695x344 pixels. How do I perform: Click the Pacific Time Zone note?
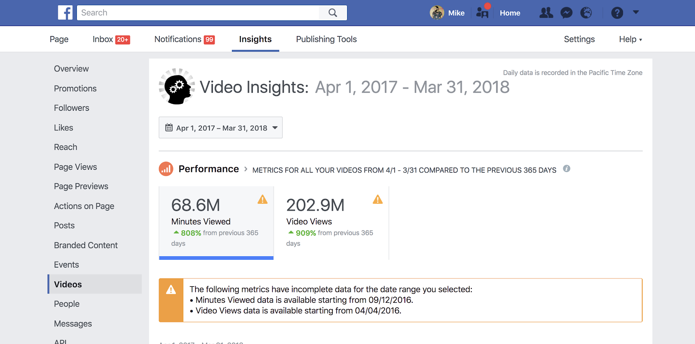pyautogui.click(x=573, y=73)
